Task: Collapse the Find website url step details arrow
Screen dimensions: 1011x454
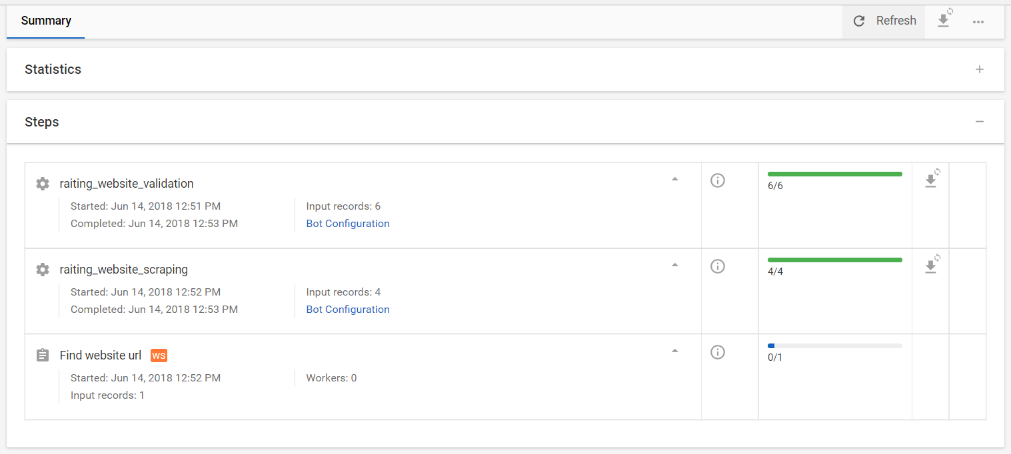Action: [x=674, y=351]
